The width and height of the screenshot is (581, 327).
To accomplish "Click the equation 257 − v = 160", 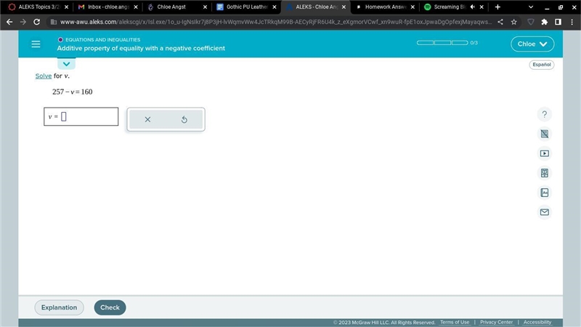I will (x=72, y=92).
